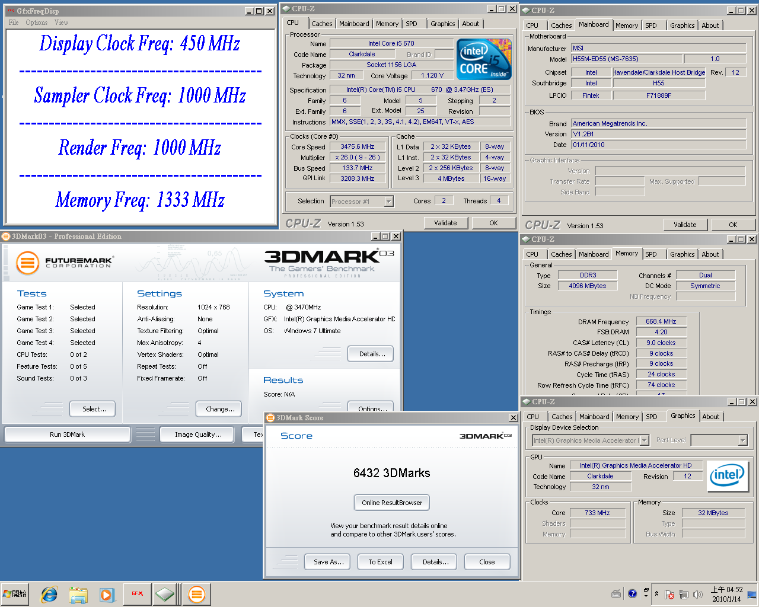The height and width of the screenshot is (607, 759).
Task: Click the Futuremark Corporation orange logo
Action: click(x=27, y=263)
